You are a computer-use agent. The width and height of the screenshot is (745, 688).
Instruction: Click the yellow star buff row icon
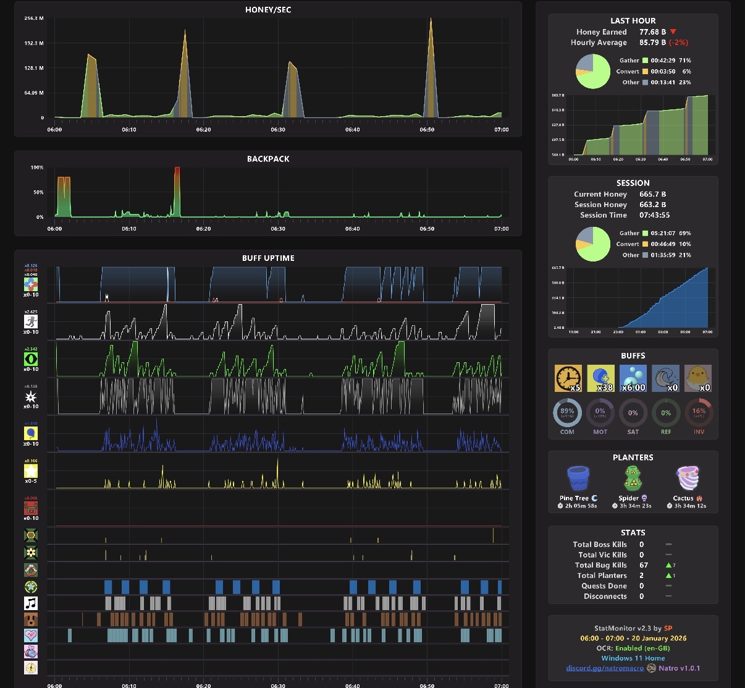coord(31,471)
